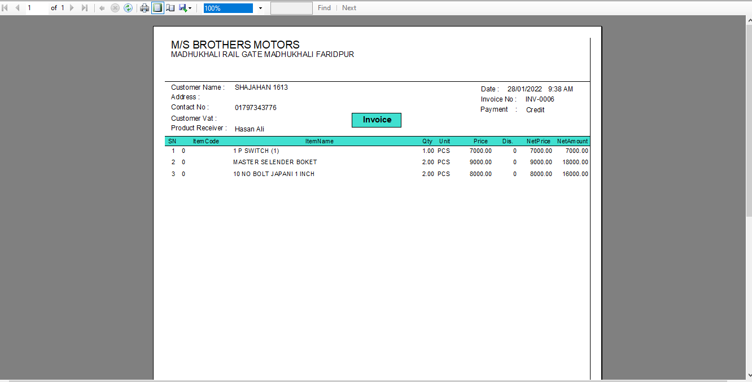
Task: Refresh the invoice report
Action: [128, 8]
